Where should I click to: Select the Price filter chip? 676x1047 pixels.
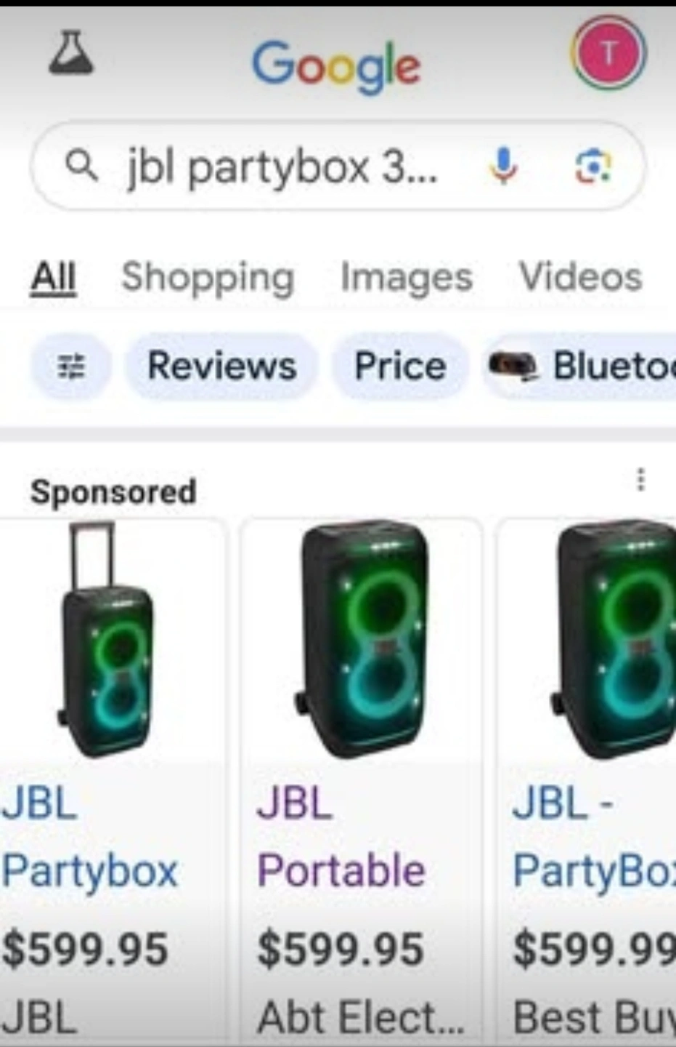point(399,366)
